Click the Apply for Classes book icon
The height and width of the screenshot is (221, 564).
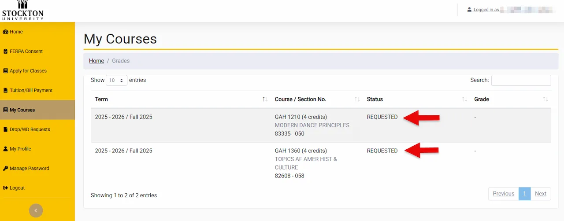tap(6, 71)
